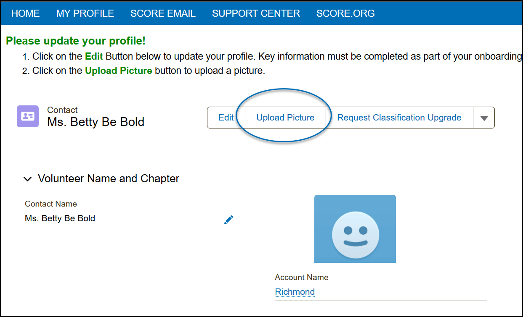Click the Contact Name field value
This screenshot has height=317, width=523.
click(60, 218)
